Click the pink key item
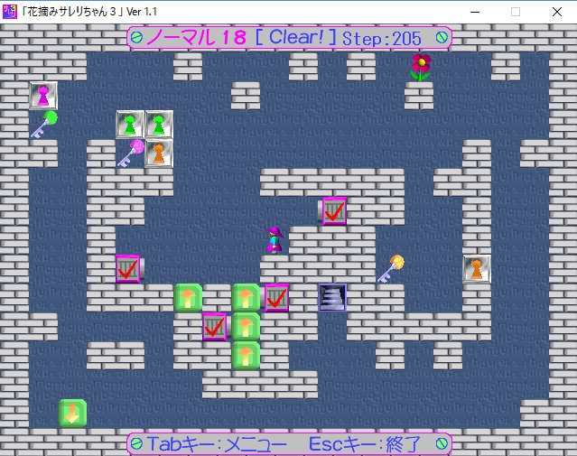This screenshot has height=456, width=577. 130,153
